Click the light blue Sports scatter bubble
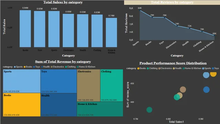220x124 pixels. 206,75
